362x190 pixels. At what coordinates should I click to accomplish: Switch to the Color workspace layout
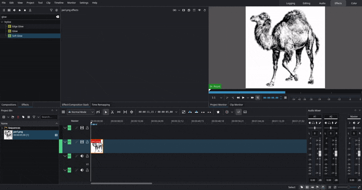[x=354, y=3]
